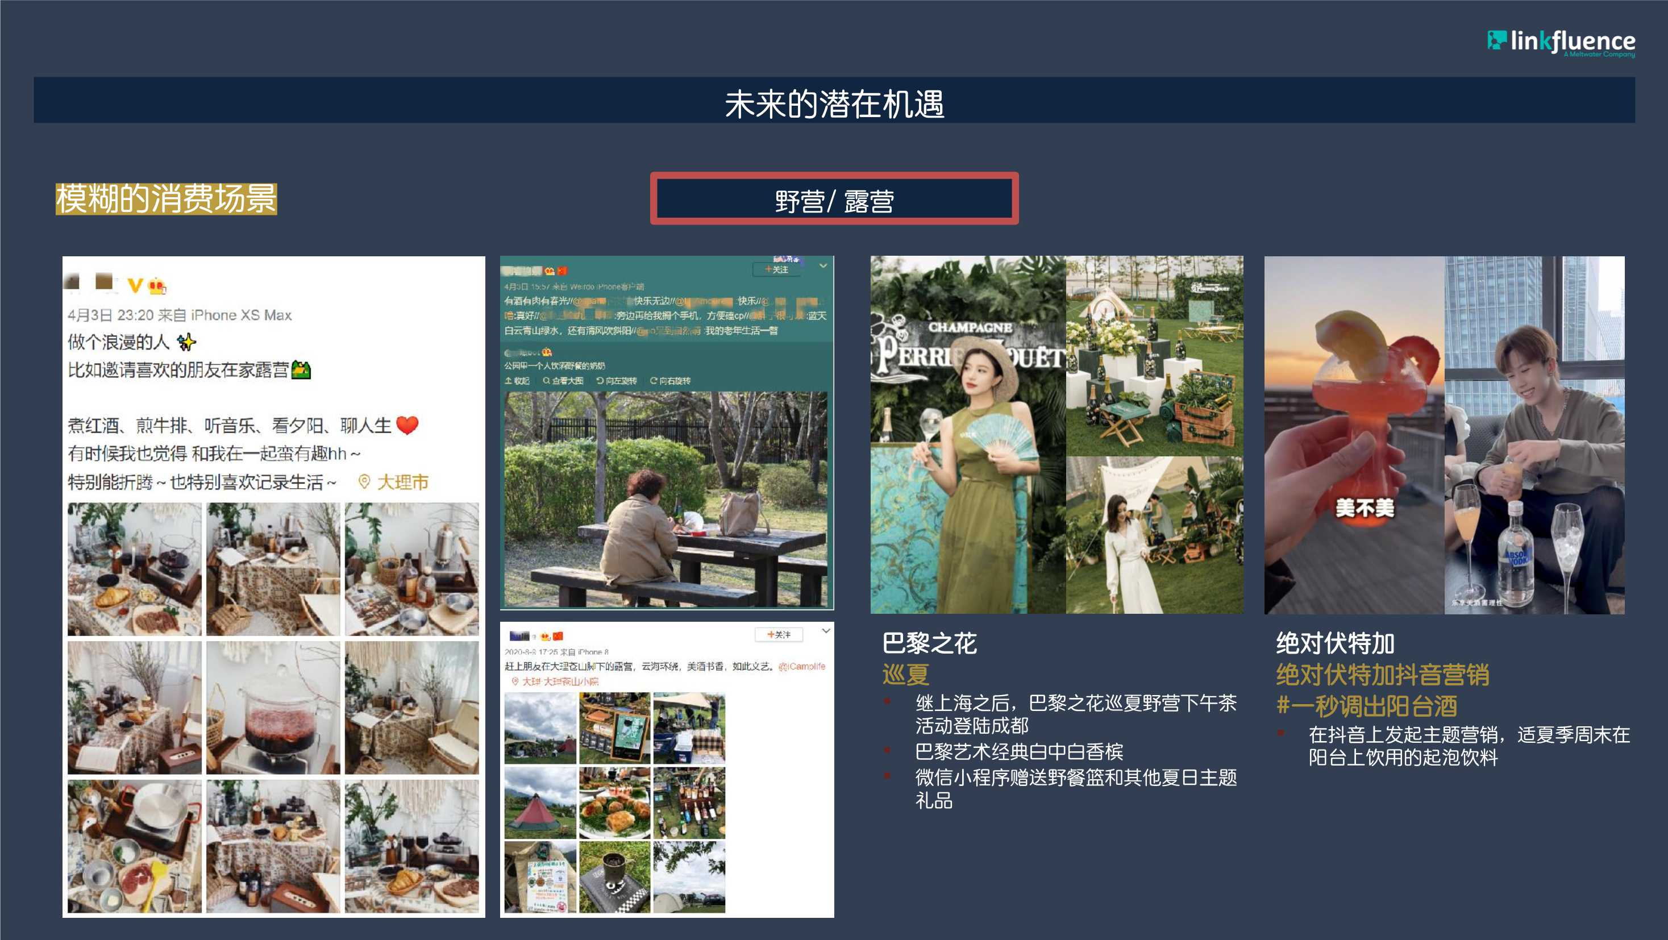
Task: Click the subtitle 绝对伏特加抖音营销
Action: click(x=1383, y=675)
